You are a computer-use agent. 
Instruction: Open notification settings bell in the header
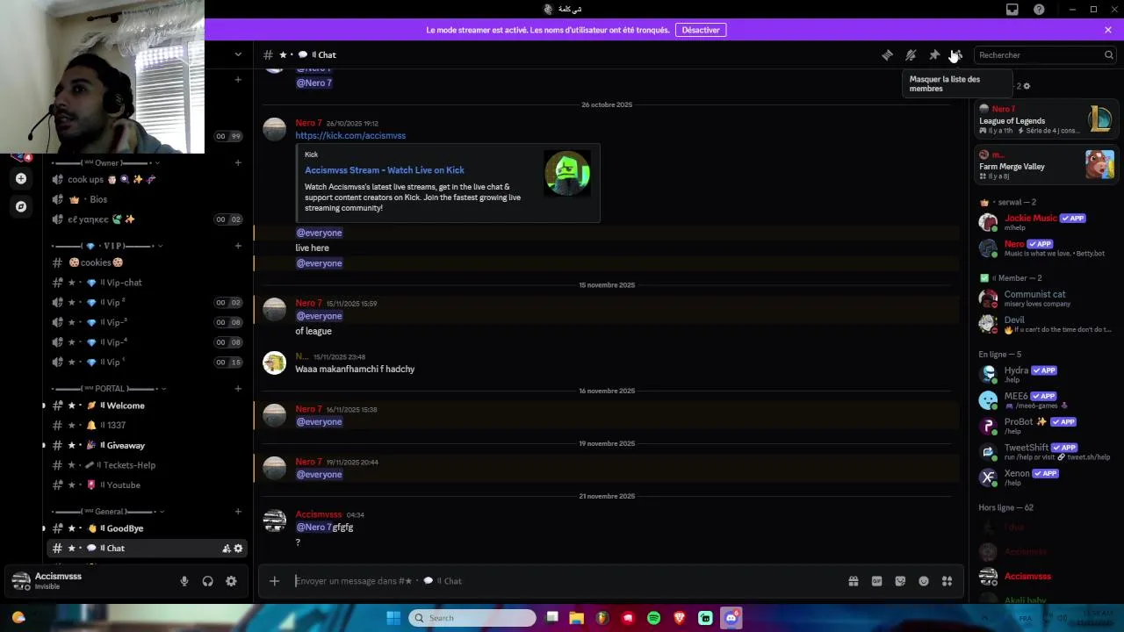[911, 55]
